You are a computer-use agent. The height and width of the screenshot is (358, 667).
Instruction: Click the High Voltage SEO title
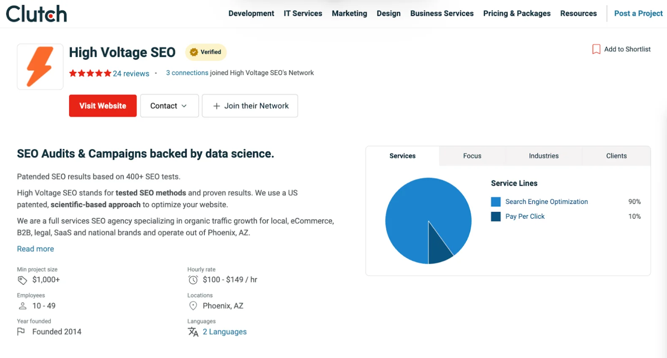(122, 52)
